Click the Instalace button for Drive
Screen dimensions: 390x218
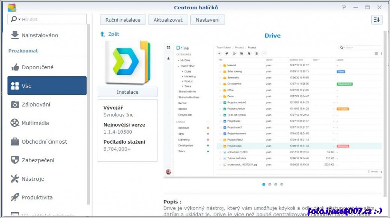(127, 92)
